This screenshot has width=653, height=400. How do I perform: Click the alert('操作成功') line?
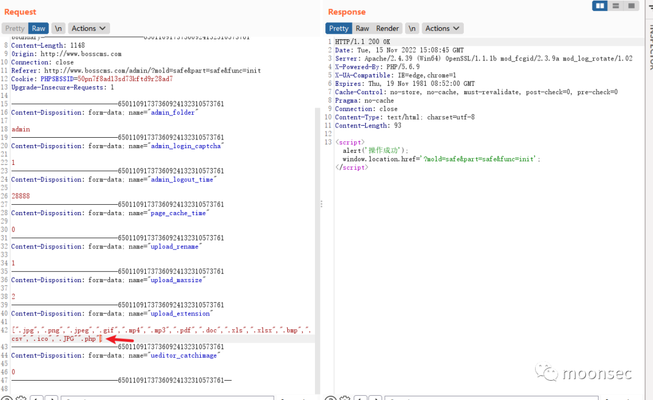pyautogui.click(x=375, y=150)
